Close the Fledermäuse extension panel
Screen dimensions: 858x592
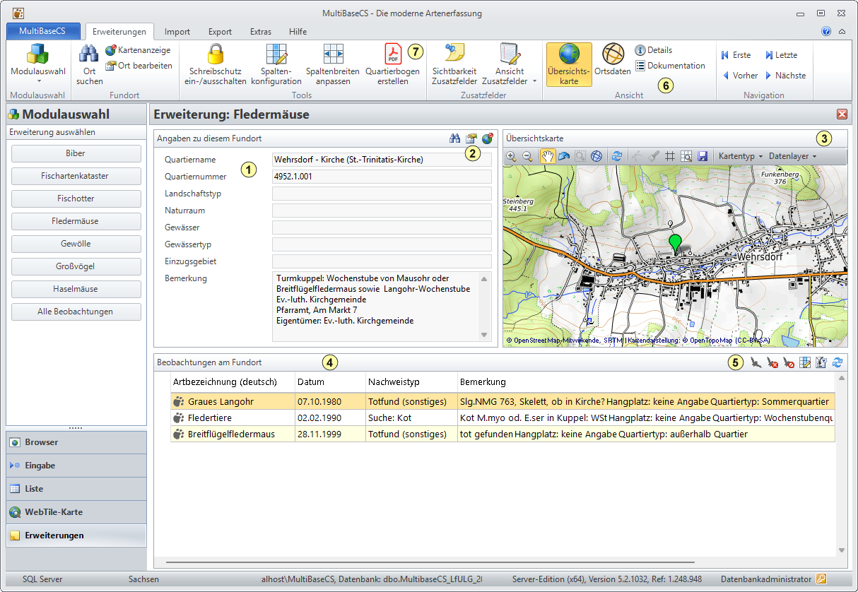coord(842,114)
